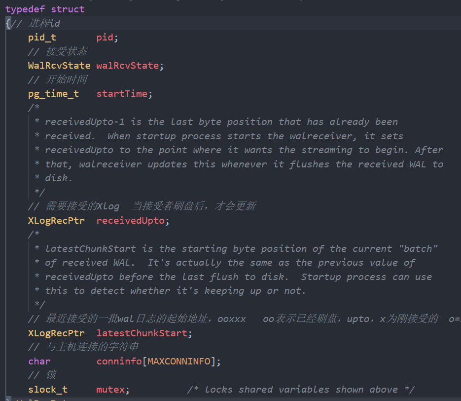Screen dimensions: 461x401
Task: Click comment line starting 'receivedUpto-1 is the last'
Action: pos(216,121)
